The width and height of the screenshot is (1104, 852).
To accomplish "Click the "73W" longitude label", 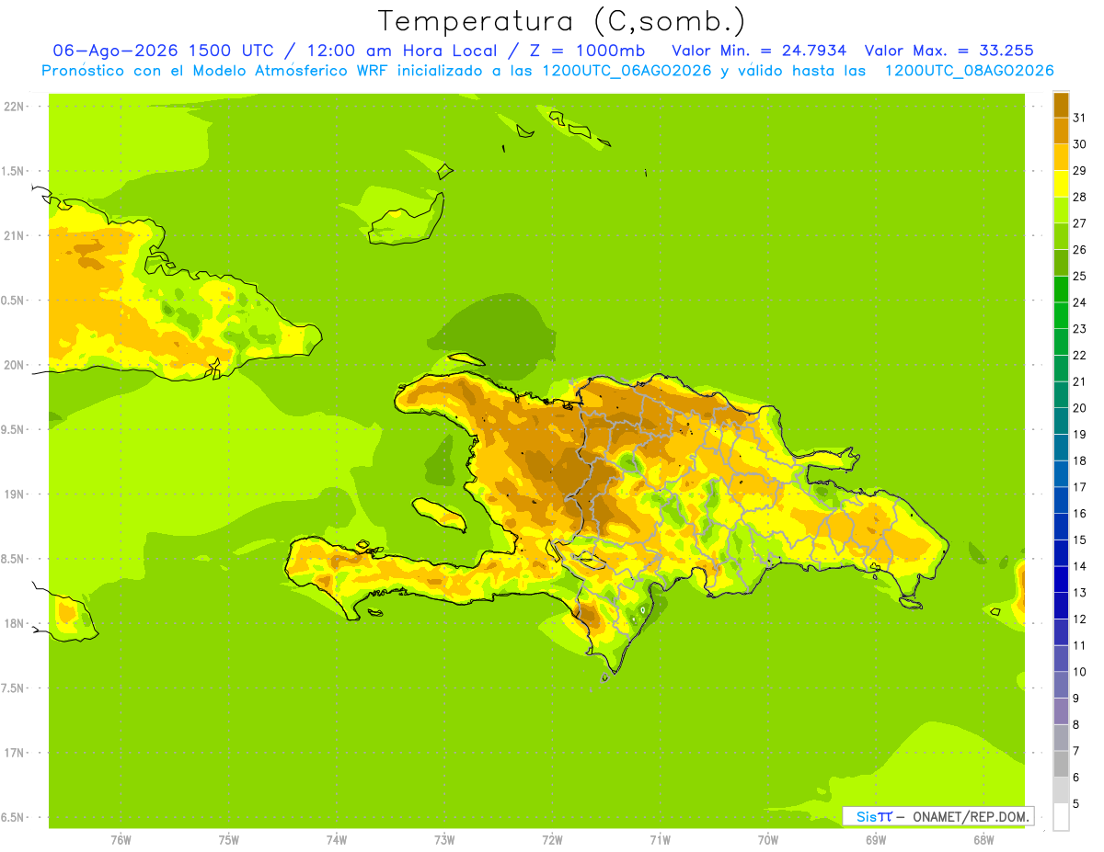I will pyautogui.click(x=444, y=840).
